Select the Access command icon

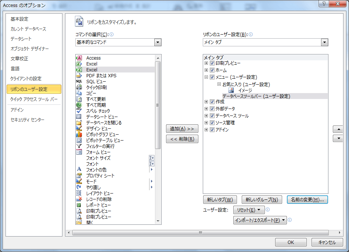[79, 58]
